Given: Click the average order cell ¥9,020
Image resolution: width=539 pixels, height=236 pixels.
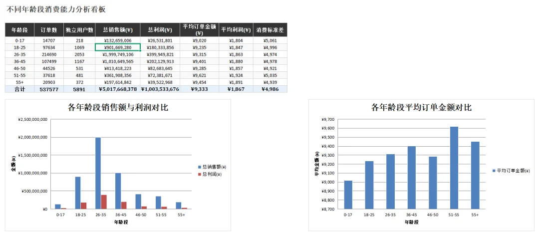Looking at the screenshot, I should point(199,40).
